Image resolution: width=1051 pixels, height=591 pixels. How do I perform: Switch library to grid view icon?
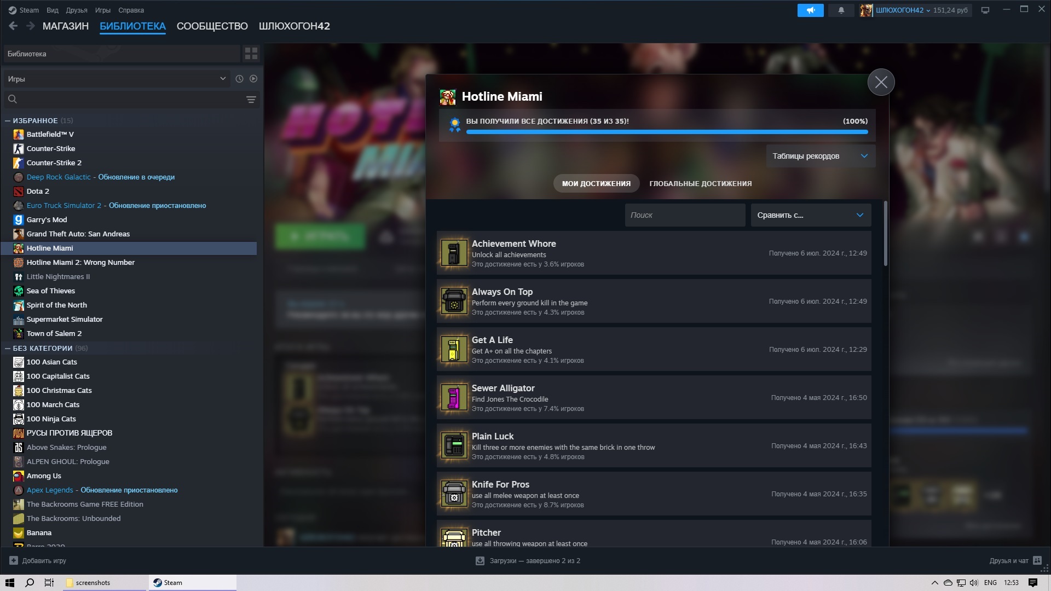(251, 54)
